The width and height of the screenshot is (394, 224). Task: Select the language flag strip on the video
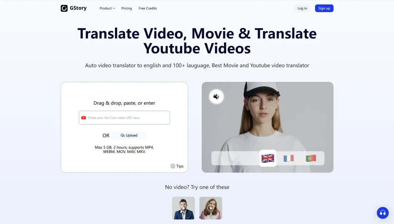(x=267, y=158)
